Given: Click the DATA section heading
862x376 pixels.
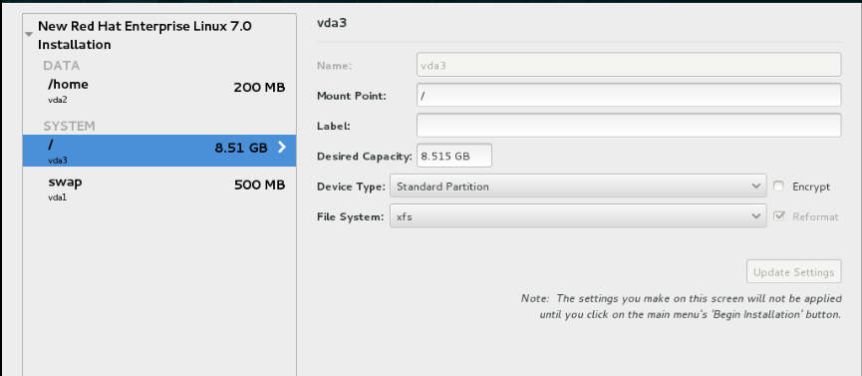Looking at the screenshot, I should click(62, 66).
